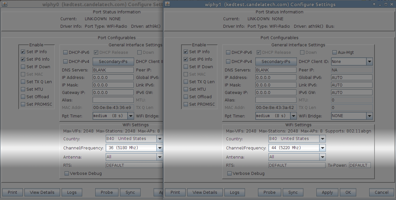
Task: Expand the wiphy1 Antenna dropdown arrow
Action: (x=322, y=157)
